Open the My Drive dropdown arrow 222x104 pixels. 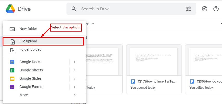pos(93,24)
